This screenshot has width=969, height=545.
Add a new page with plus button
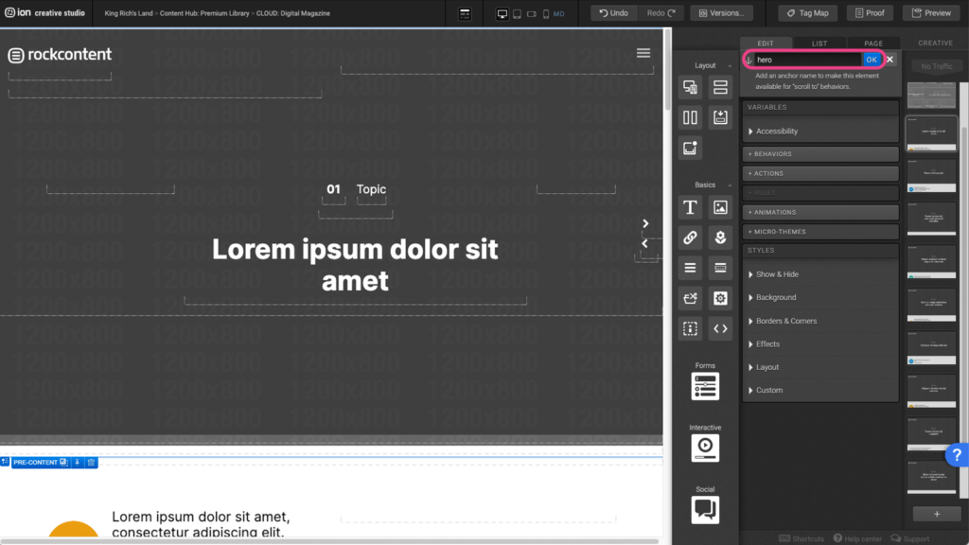coord(937,514)
